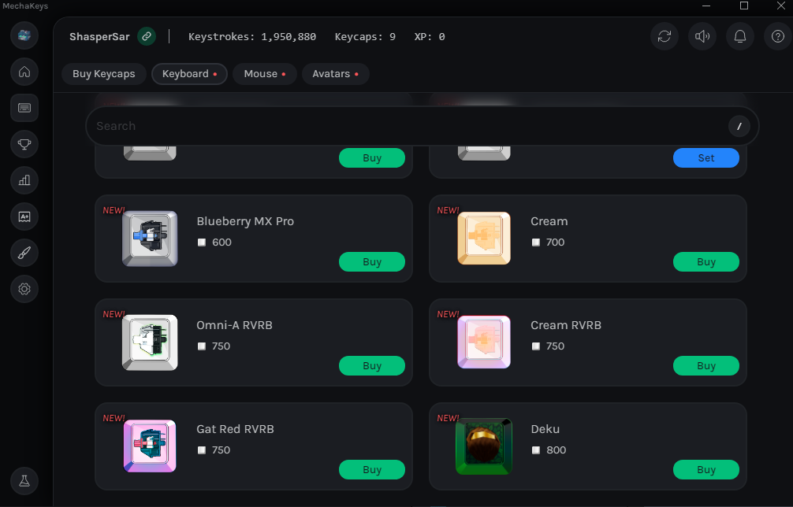This screenshot has height=507, width=793.
Task: Open the typing test A+ icon
Action: tap(24, 216)
